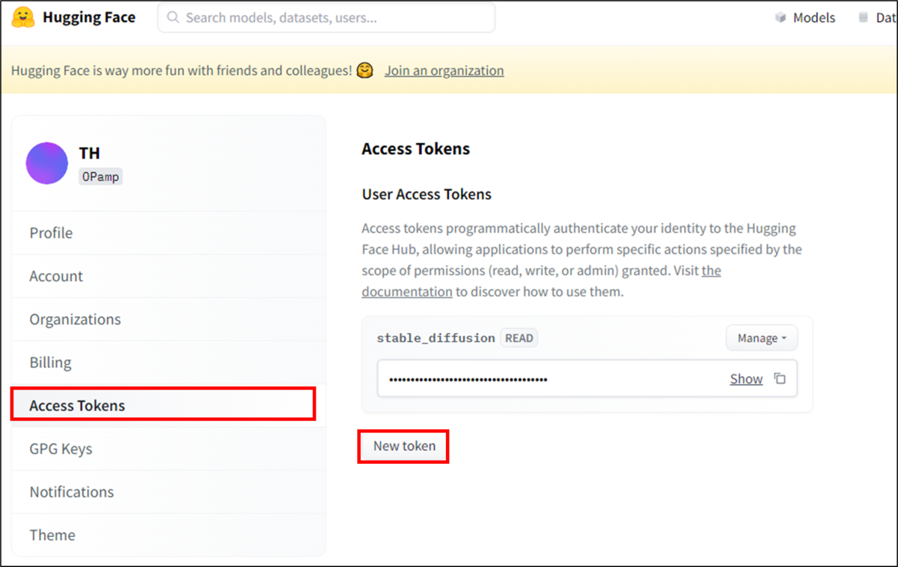Open the Join an organization link
This screenshot has height=567, width=898.
[445, 70]
